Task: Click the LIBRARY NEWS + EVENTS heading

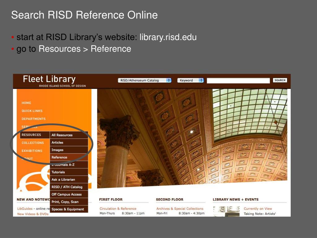Action: [x=236, y=200]
